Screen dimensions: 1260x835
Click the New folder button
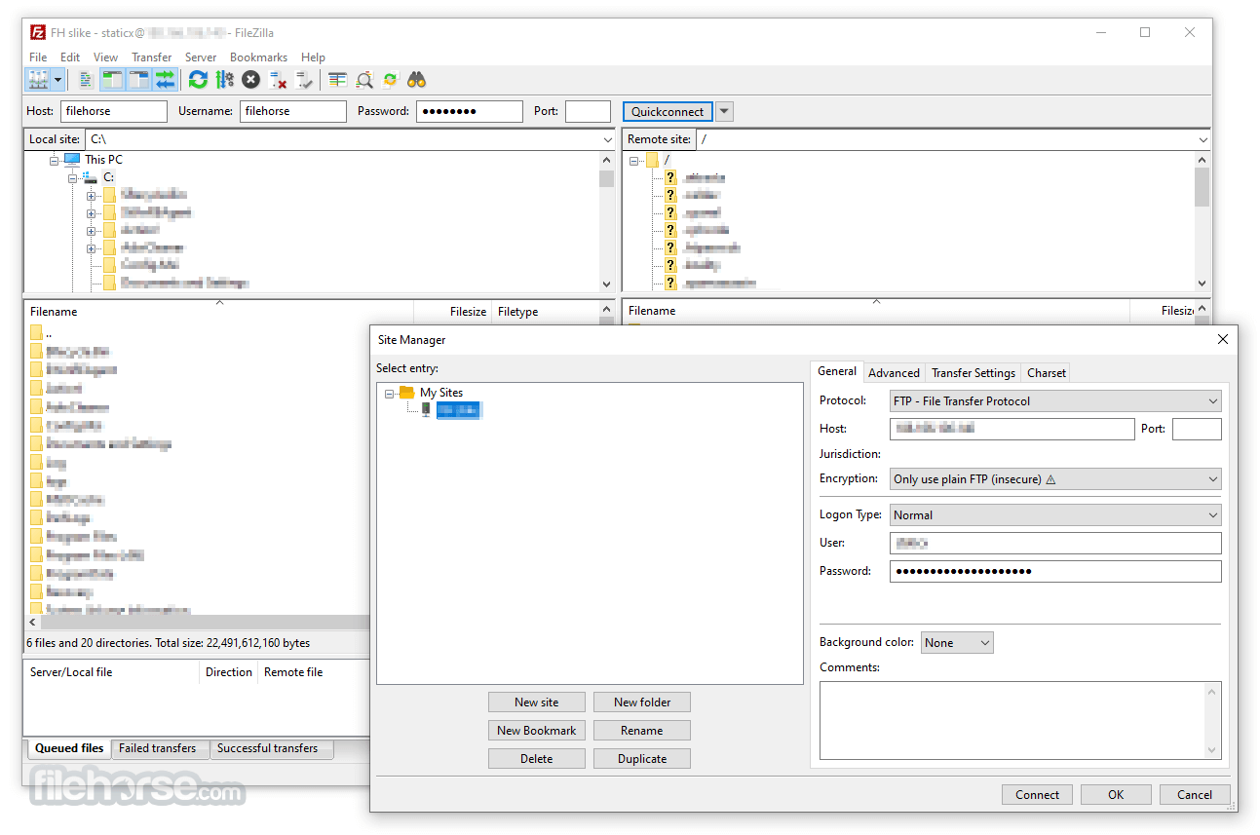click(x=642, y=702)
